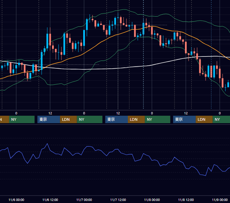Click the 11/8 00:00 date label
The width and height of the screenshot is (230, 203).
[x=152, y=200]
